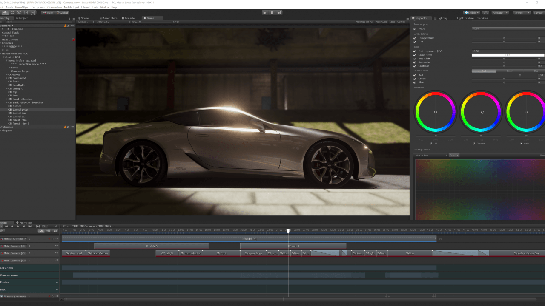The width and height of the screenshot is (545, 306).
Task: Open the Cinemachine menu
Action: coord(54,7)
